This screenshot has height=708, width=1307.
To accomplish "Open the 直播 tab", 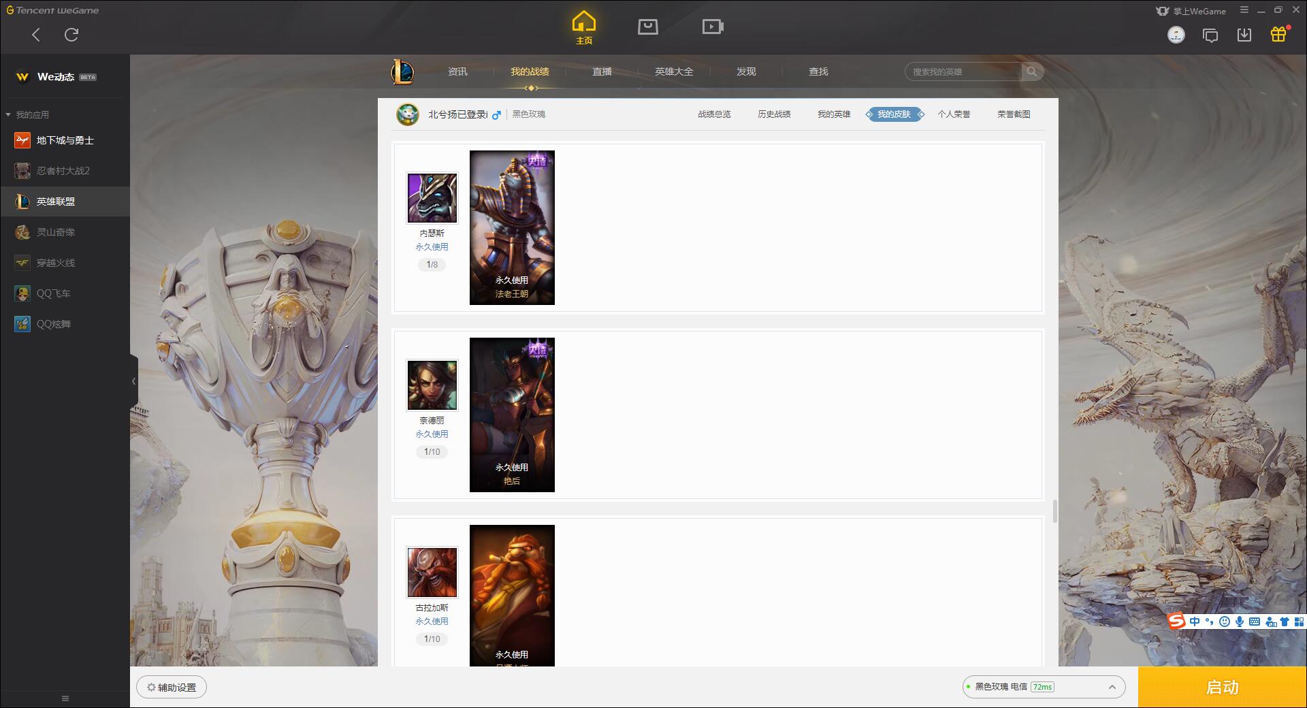I will (602, 71).
